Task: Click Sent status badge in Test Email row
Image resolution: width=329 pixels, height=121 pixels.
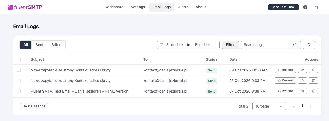Action: point(211,92)
